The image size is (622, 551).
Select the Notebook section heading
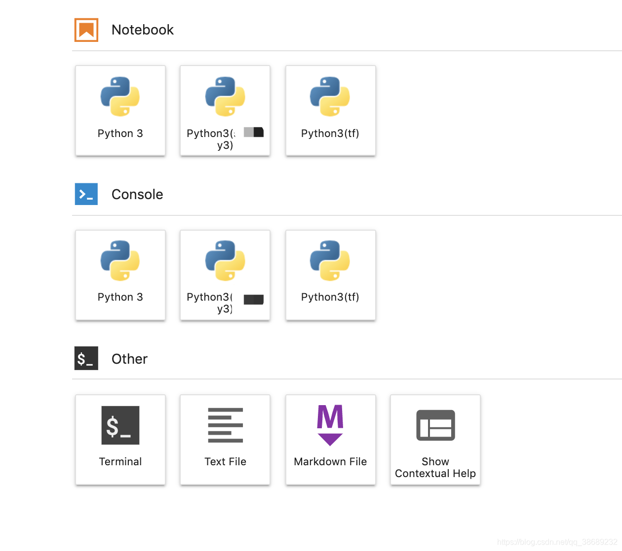143,30
